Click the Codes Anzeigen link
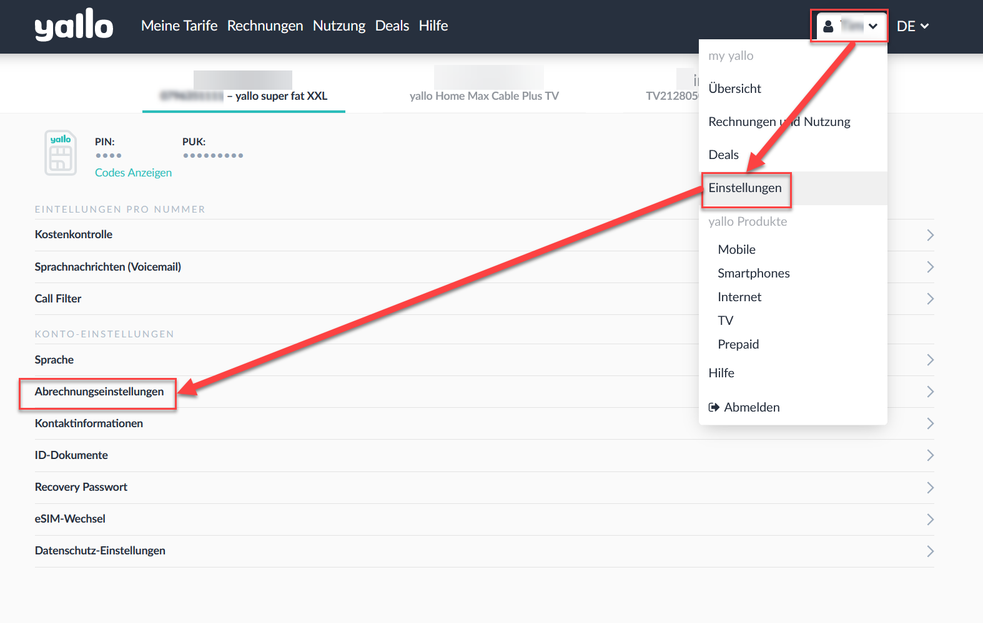The height and width of the screenshot is (623, 983). click(x=133, y=173)
